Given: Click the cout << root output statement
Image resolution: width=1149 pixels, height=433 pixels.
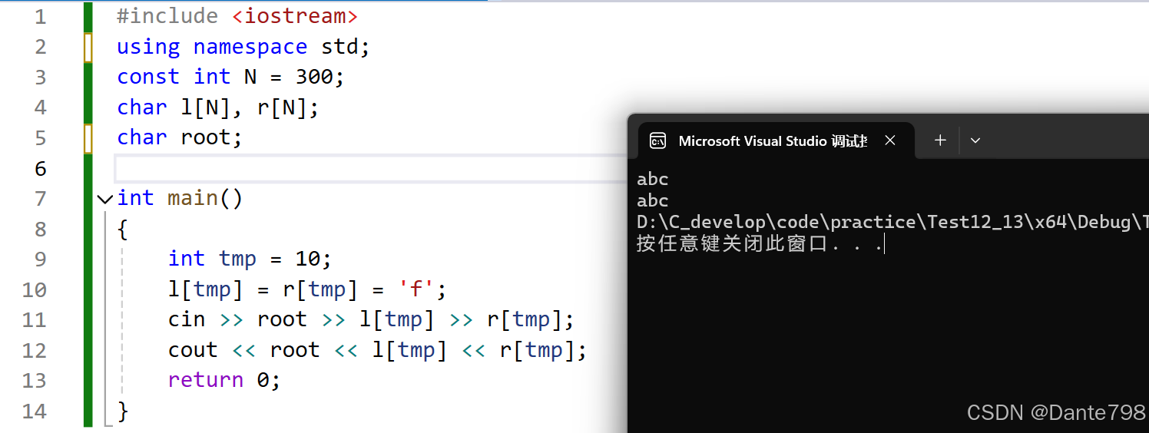Looking at the screenshot, I should (x=378, y=350).
